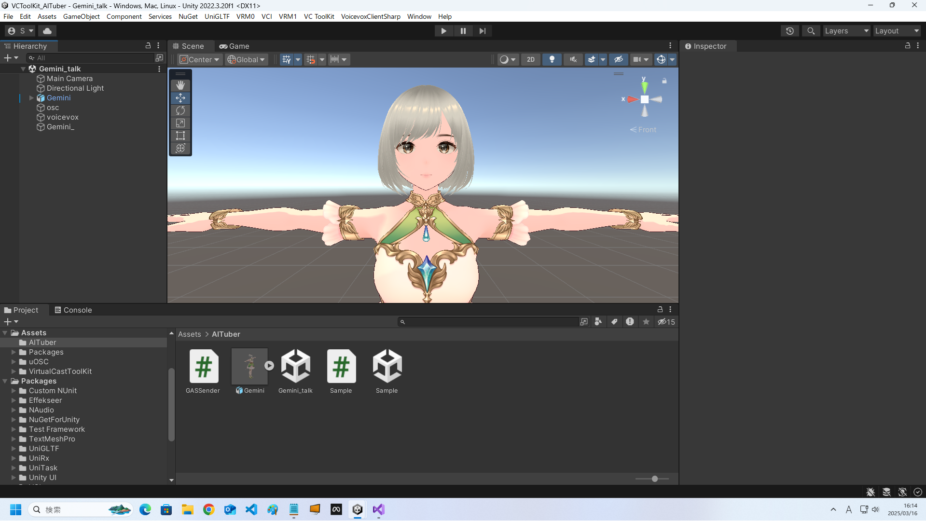
Task: Select the Scale tool
Action: coord(180,123)
